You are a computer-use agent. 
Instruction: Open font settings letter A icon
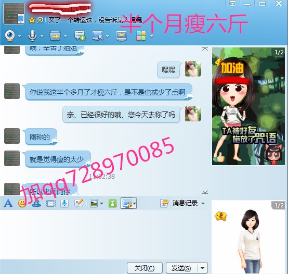(x=8, y=203)
